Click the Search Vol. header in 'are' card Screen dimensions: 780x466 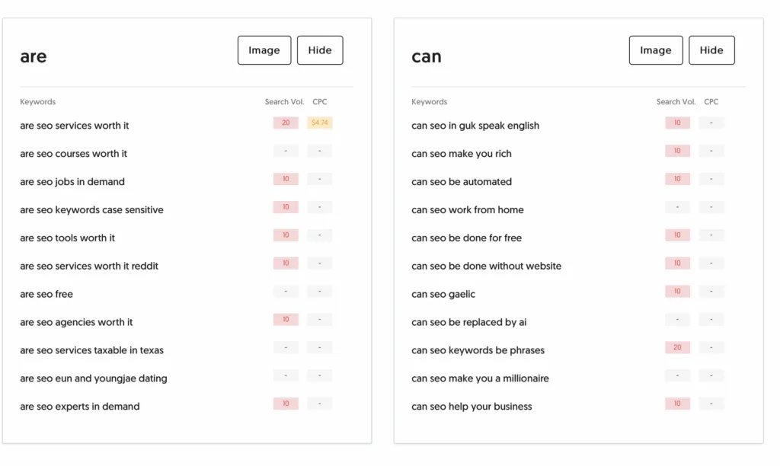pyautogui.click(x=284, y=101)
